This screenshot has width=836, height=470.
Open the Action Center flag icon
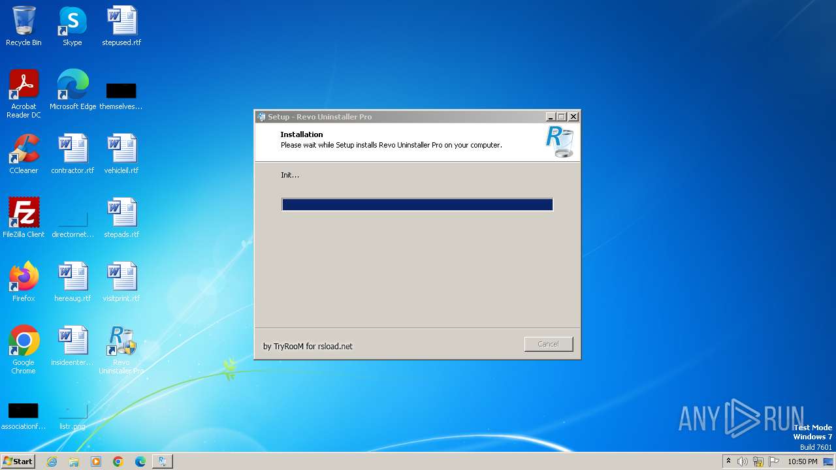pos(774,462)
